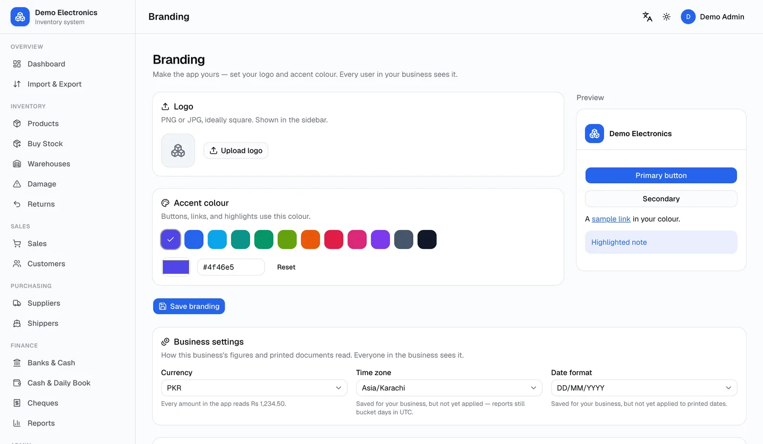Click the Primary button in Preview
Viewport: 763px width, 444px height.
[x=661, y=175]
